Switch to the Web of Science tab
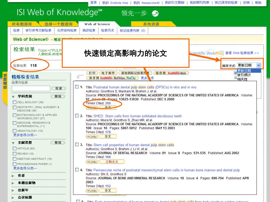Image resolution: width=270 pixels, height=202 pixels. coord(97,24)
